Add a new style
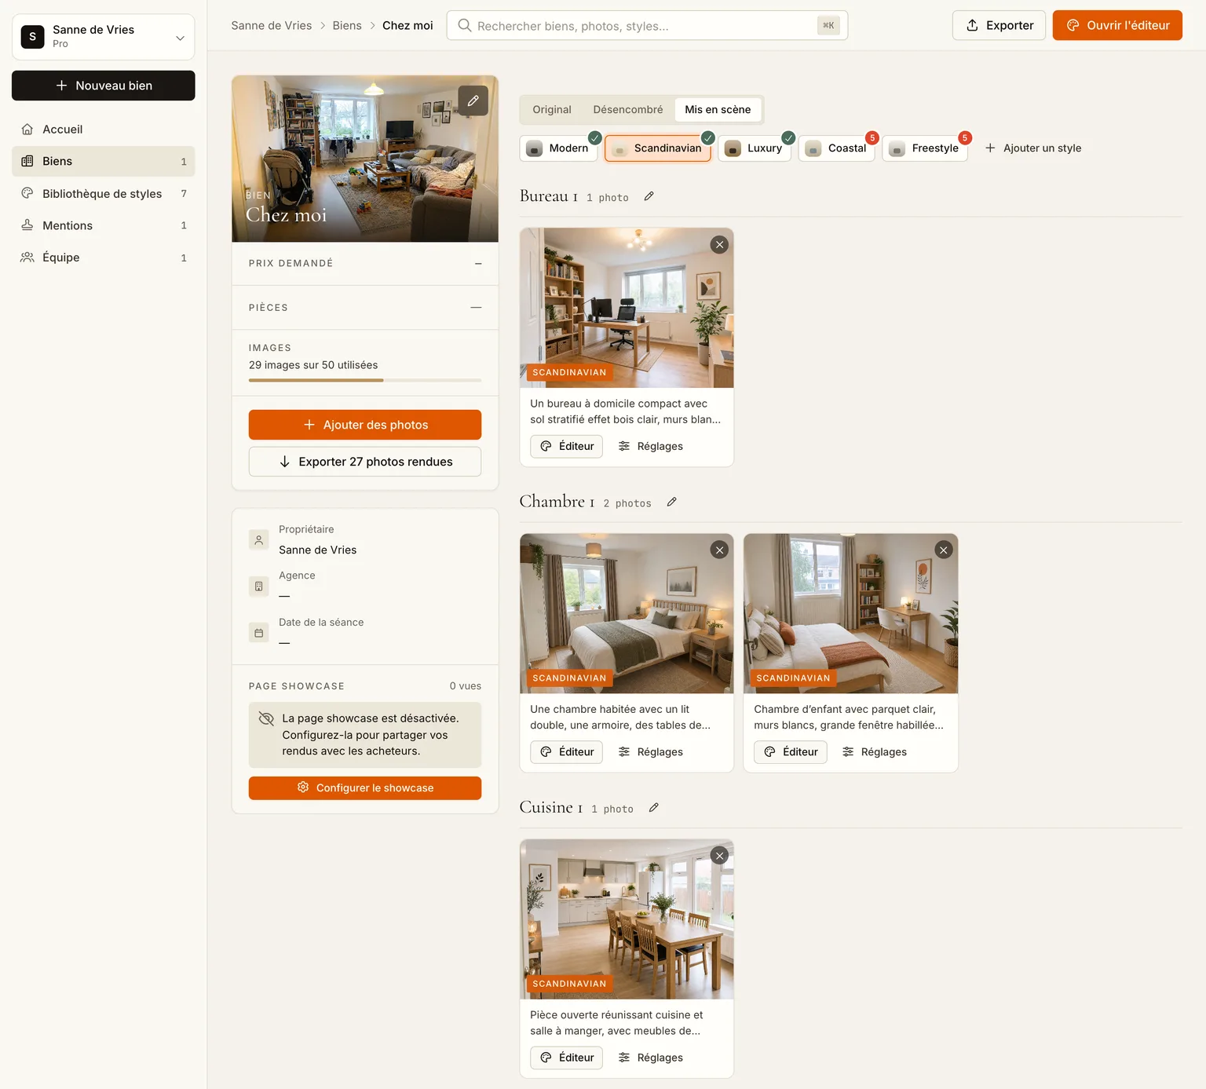This screenshot has width=1206, height=1089. 1033,148
